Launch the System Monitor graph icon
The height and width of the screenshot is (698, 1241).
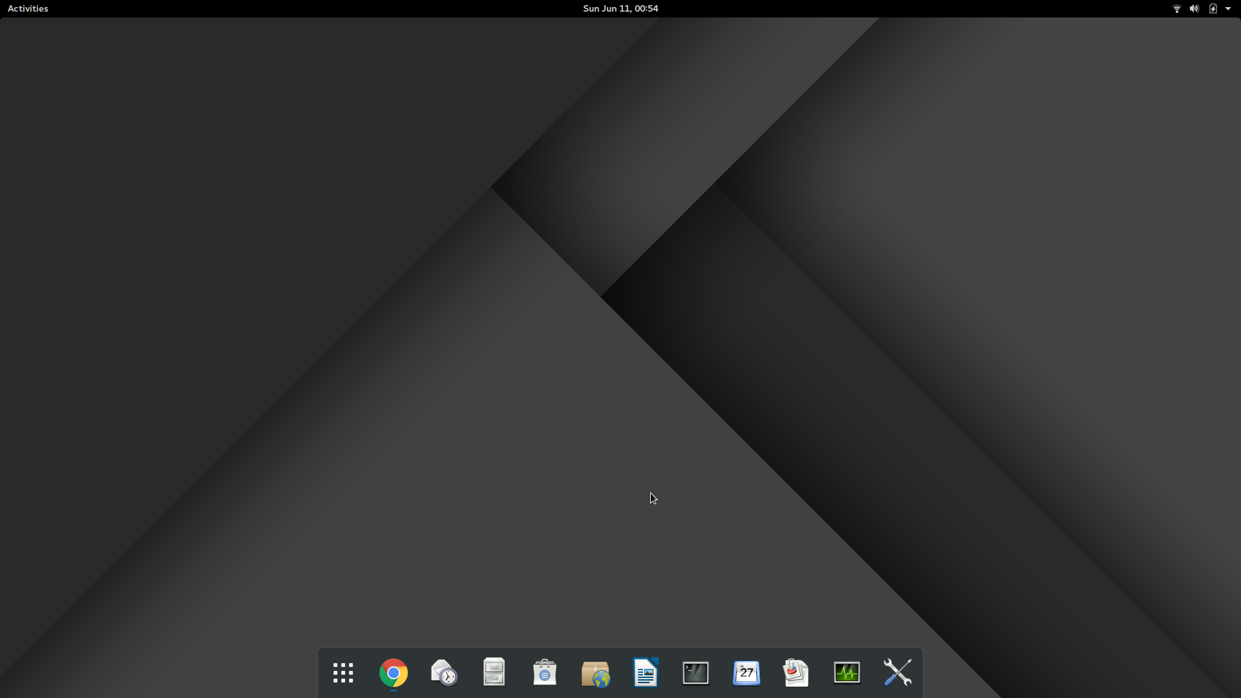pos(847,673)
